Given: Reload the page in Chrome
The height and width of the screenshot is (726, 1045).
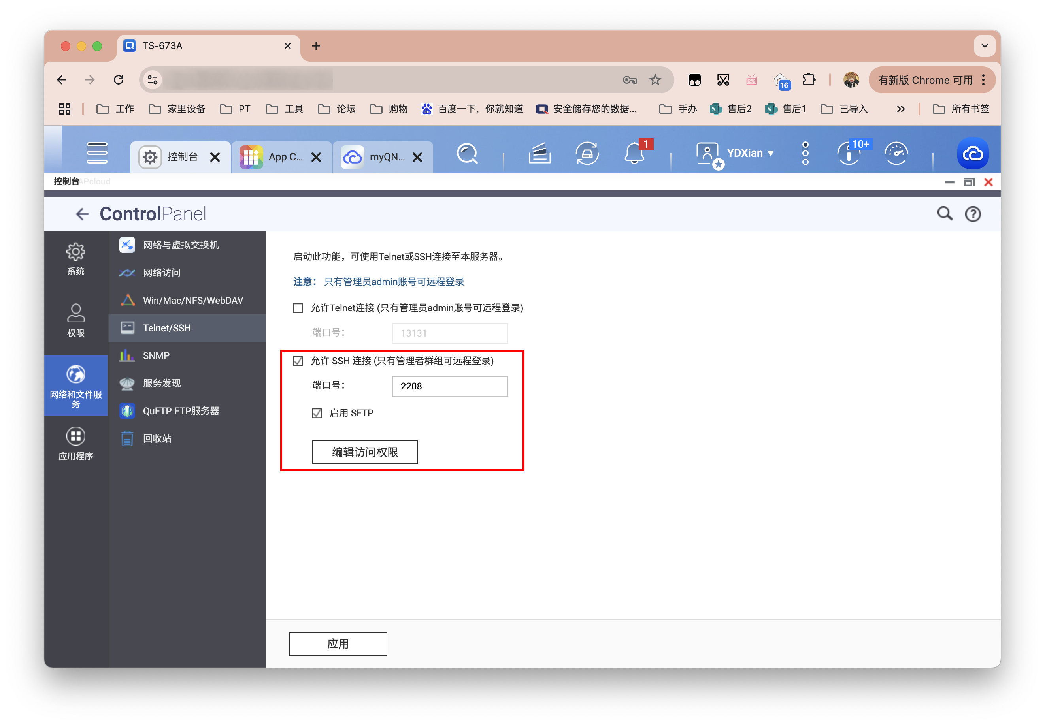Looking at the screenshot, I should 119,80.
